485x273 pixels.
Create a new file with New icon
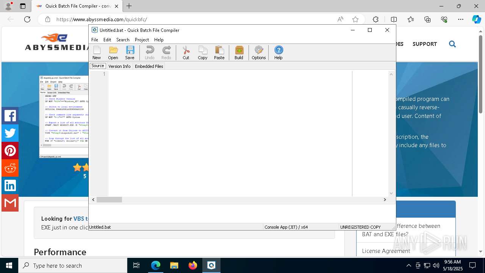pos(97,53)
